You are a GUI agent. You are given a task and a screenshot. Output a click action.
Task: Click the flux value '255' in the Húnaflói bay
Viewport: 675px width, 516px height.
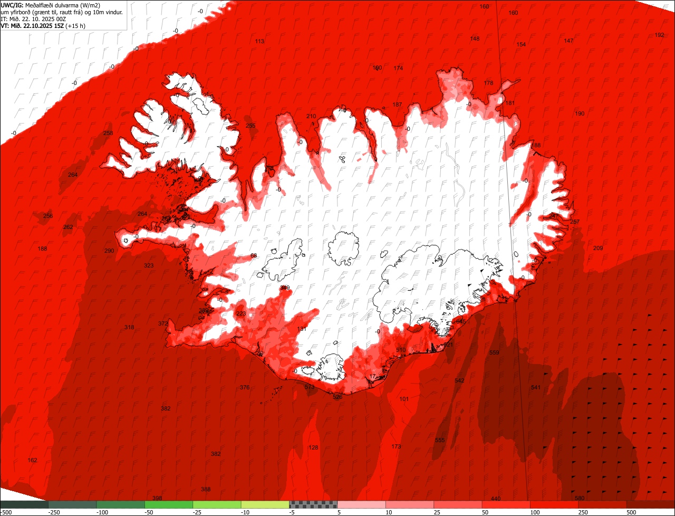pyautogui.click(x=250, y=126)
